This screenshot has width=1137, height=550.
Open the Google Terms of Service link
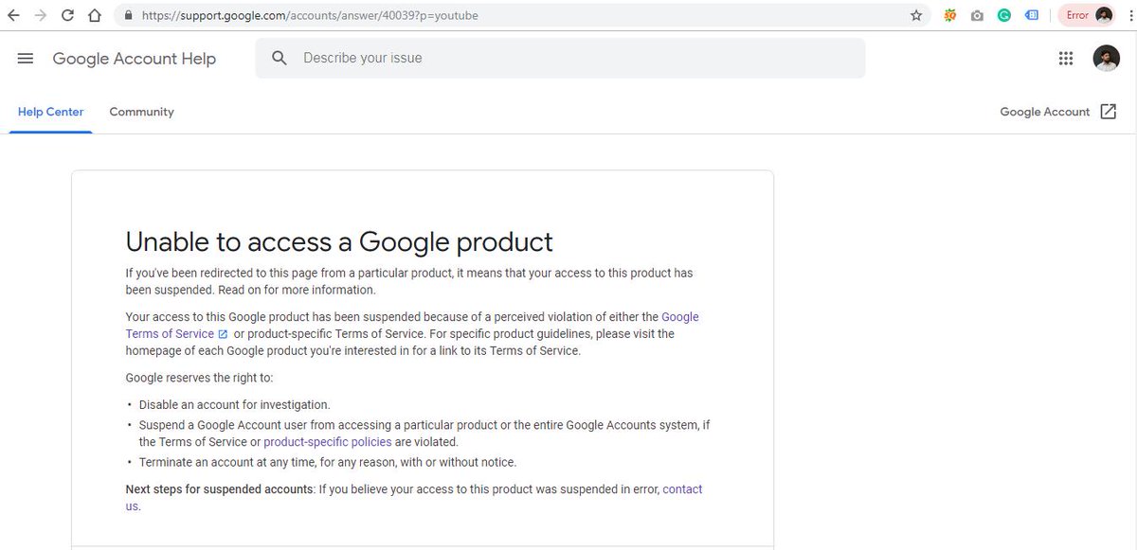(679, 317)
